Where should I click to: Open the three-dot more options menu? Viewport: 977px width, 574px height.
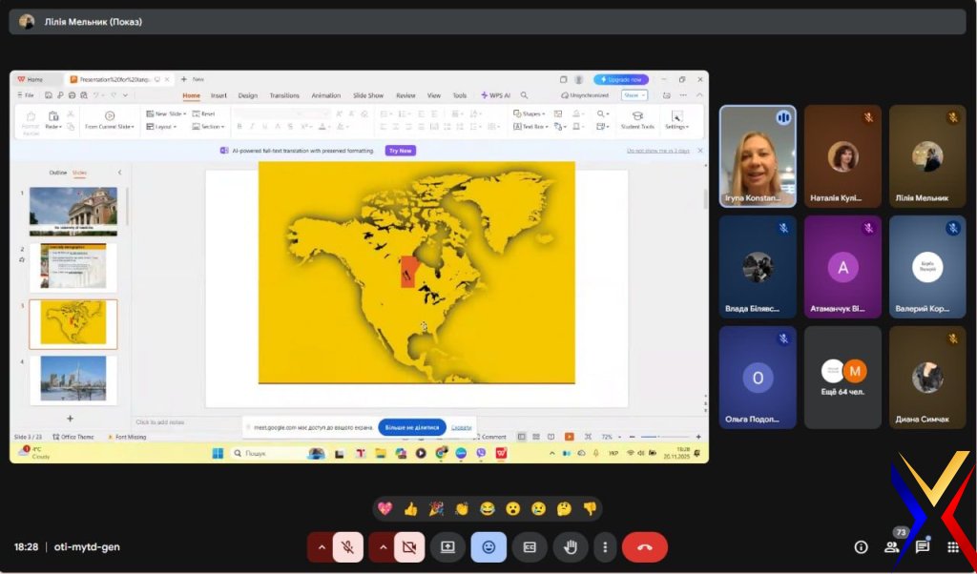coord(605,547)
